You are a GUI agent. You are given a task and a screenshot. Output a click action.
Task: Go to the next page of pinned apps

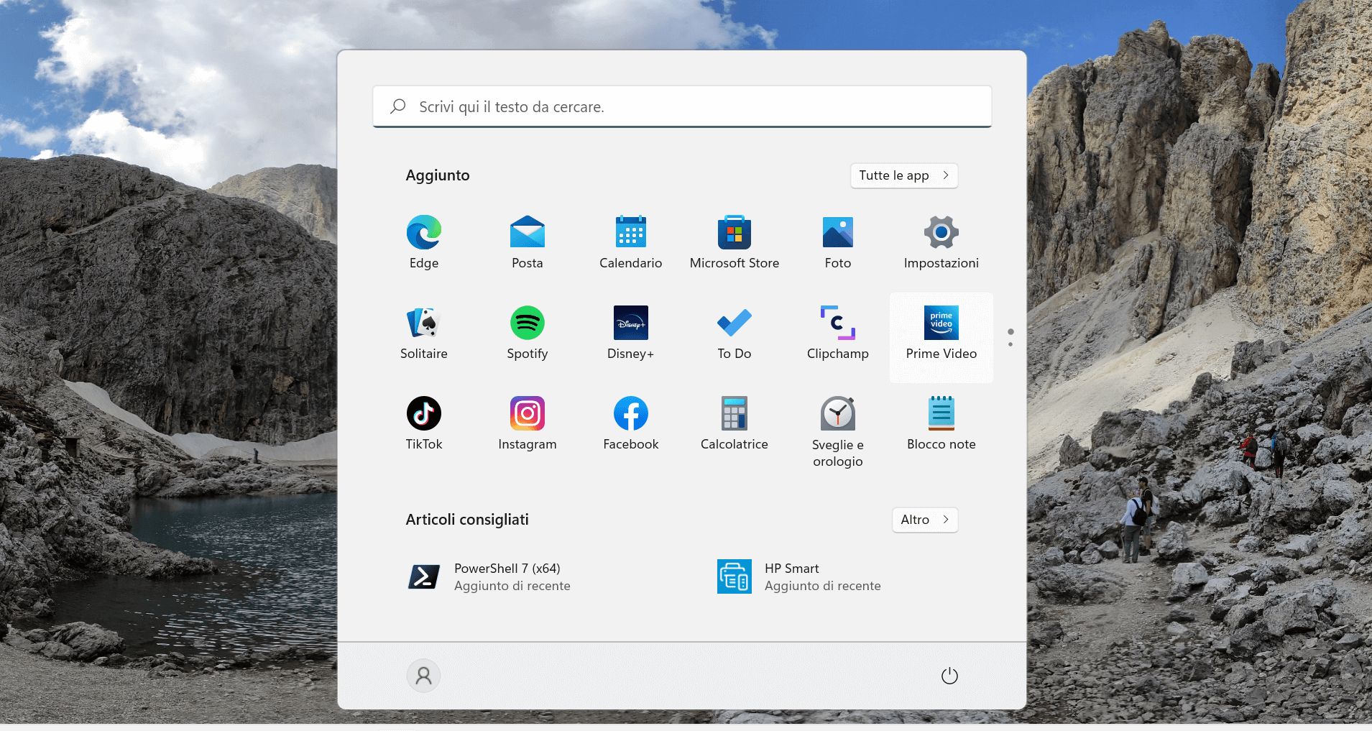click(x=1010, y=344)
